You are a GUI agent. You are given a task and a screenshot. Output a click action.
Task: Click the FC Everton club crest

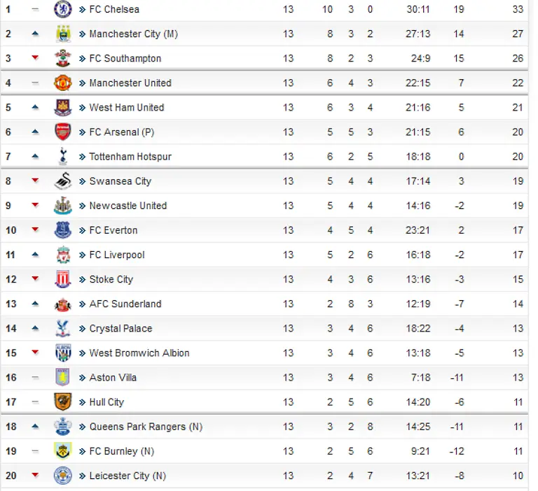(63, 230)
